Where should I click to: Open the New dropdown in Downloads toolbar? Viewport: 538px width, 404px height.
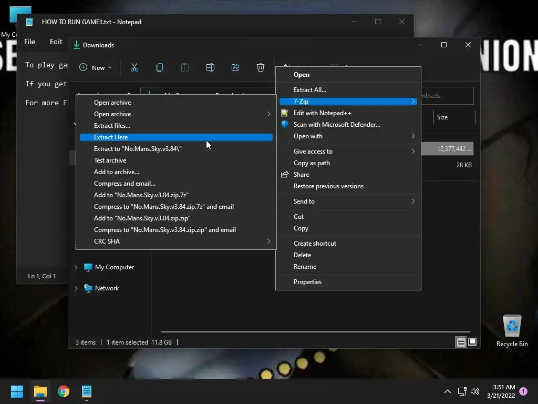tap(96, 68)
